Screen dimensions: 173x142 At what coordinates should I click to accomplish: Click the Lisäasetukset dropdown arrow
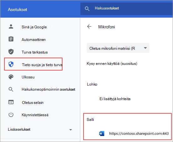[71, 130]
